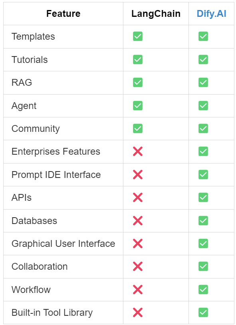Click LangChain red cross for Enterprises Features

pos(138,151)
